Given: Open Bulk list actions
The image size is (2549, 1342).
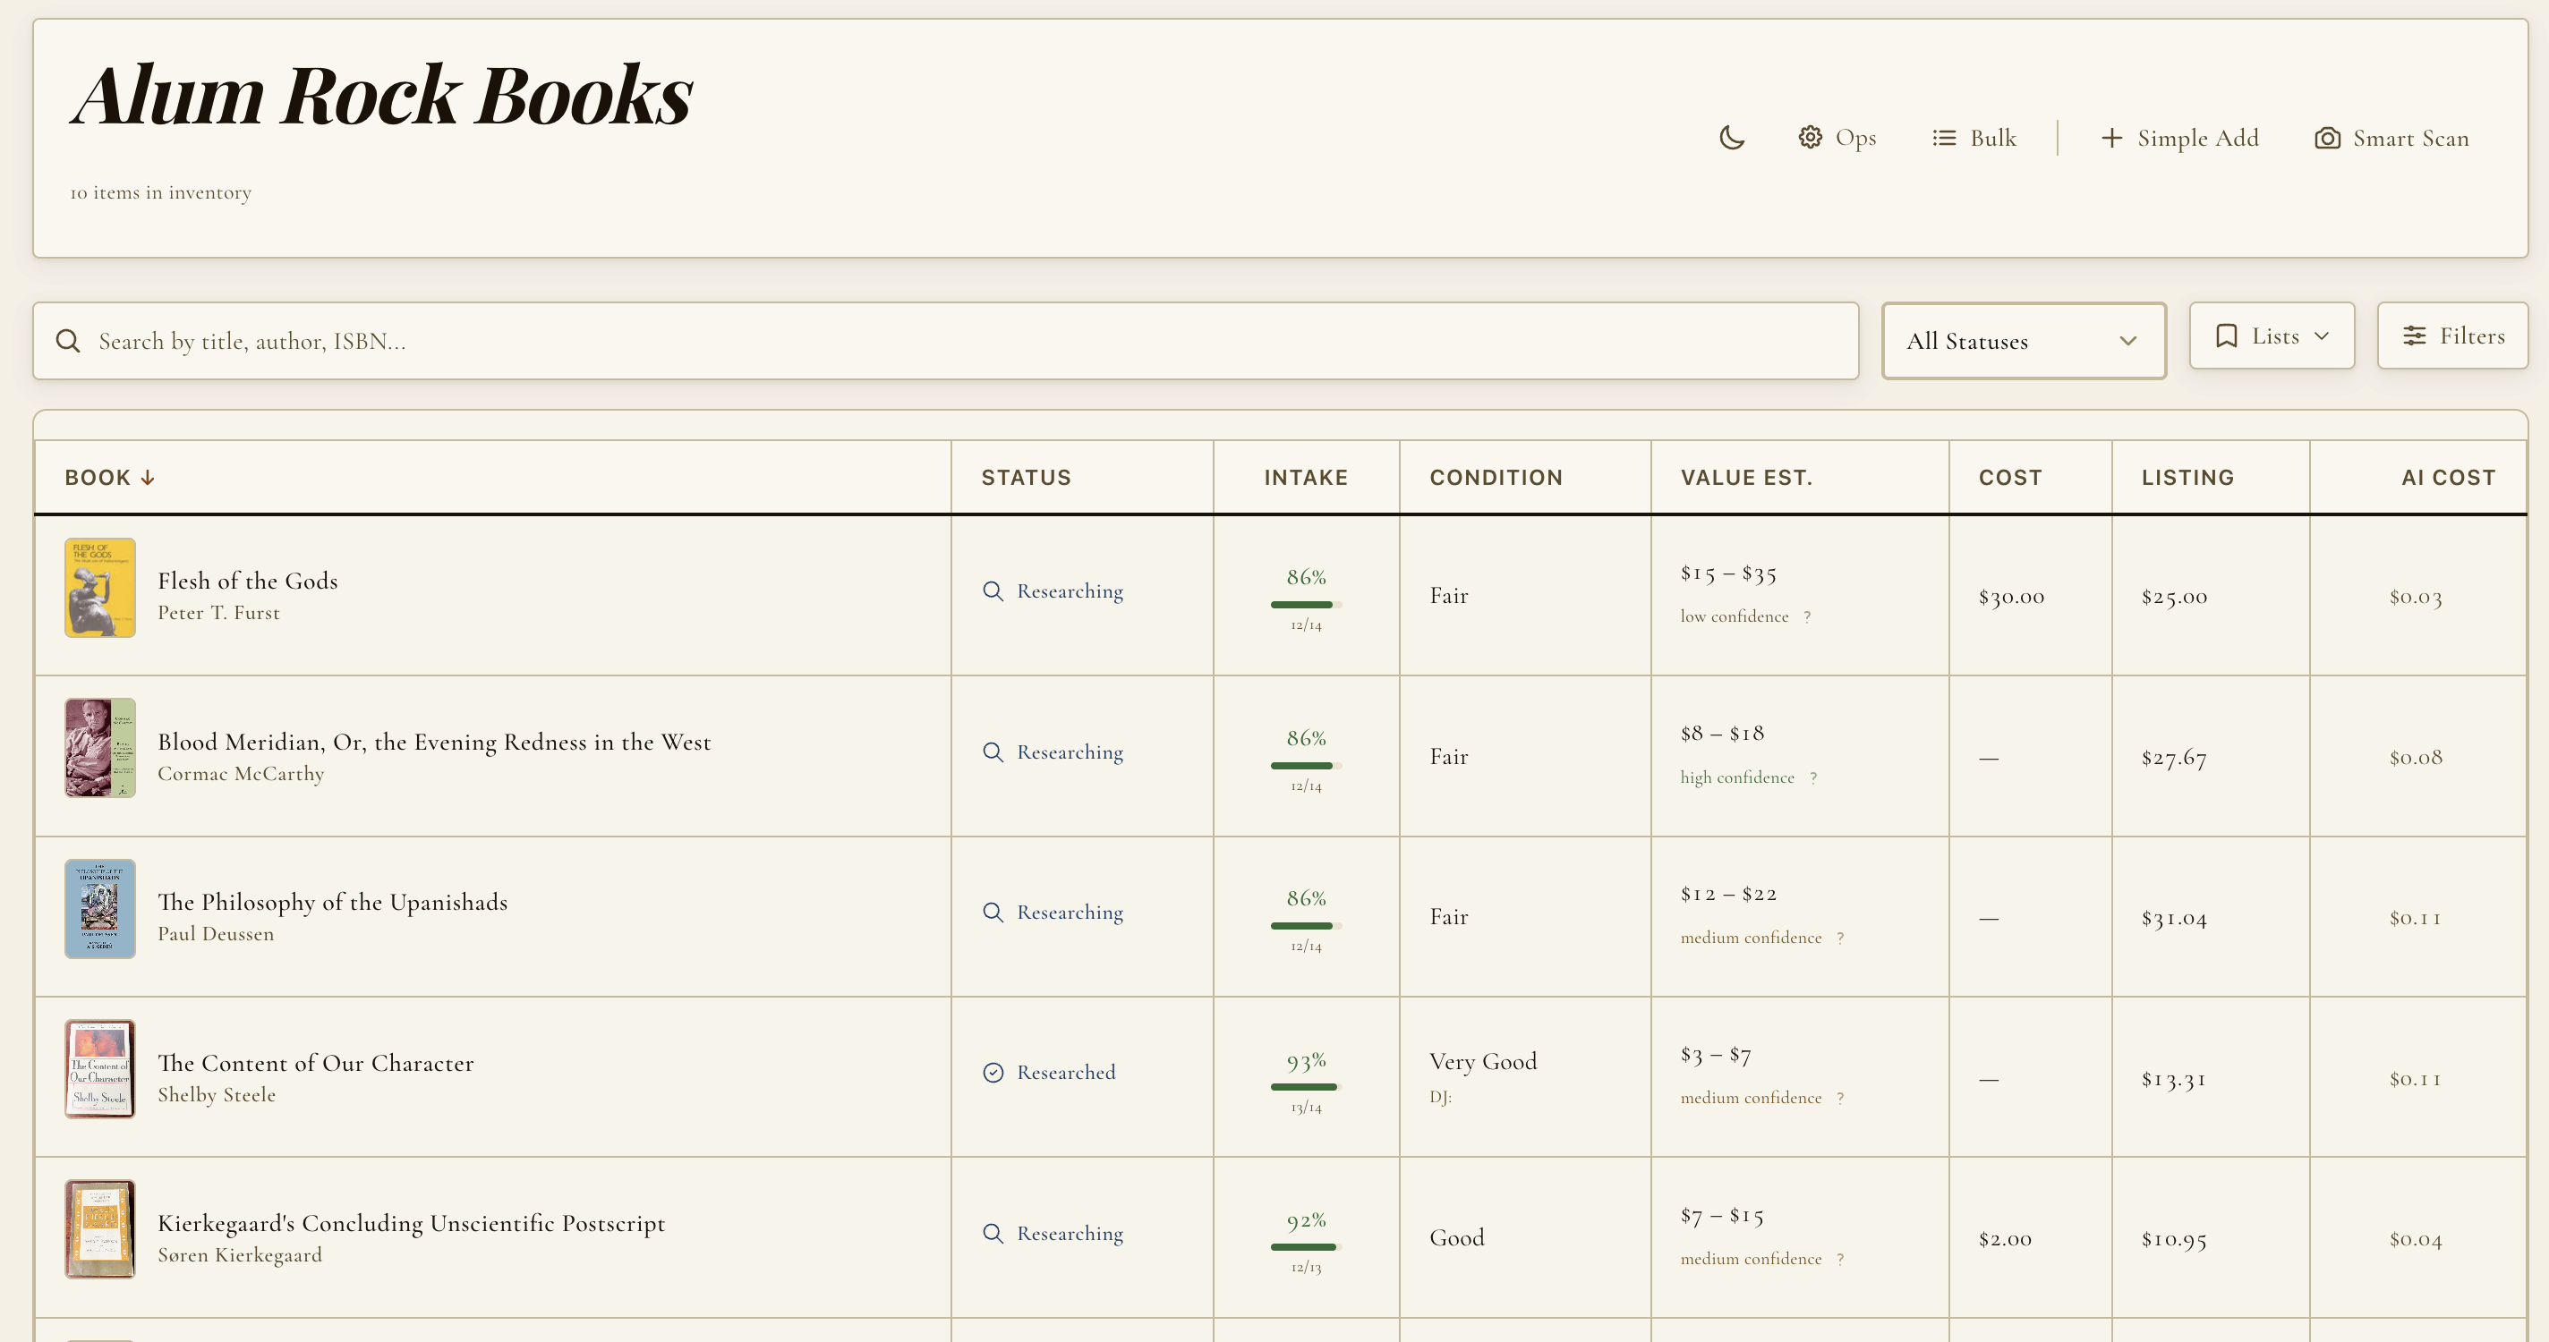Looking at the screenshot, I should click(x=1974, y=138).
